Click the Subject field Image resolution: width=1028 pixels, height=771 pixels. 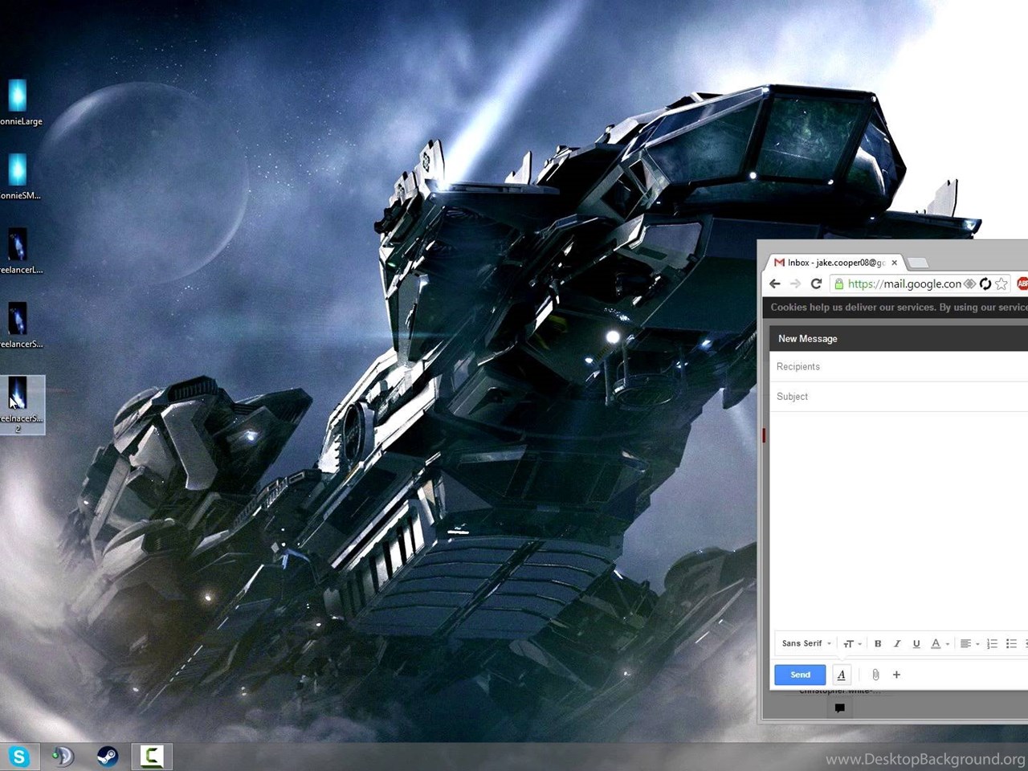pyautogui.click(x=899, y=397)
